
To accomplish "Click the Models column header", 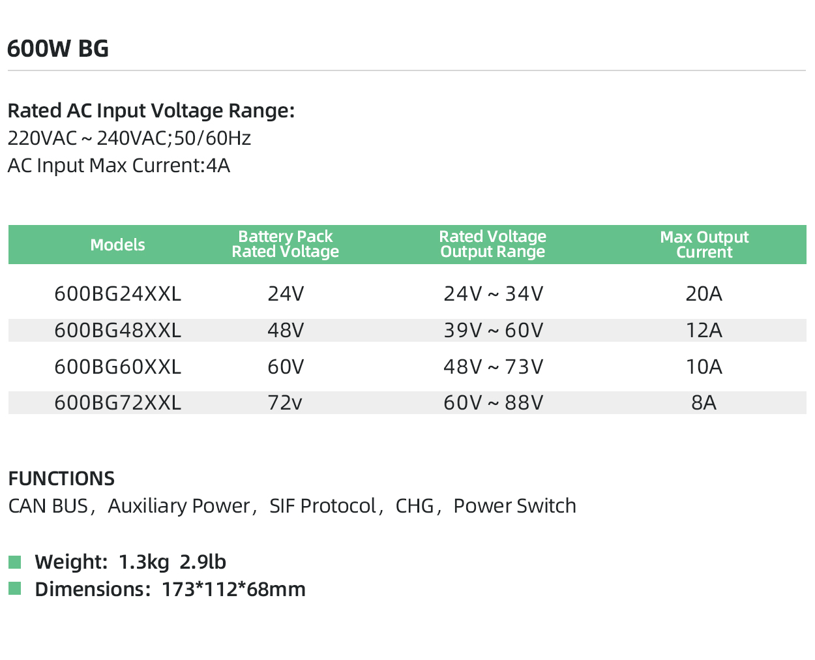I will pos(117,245).
